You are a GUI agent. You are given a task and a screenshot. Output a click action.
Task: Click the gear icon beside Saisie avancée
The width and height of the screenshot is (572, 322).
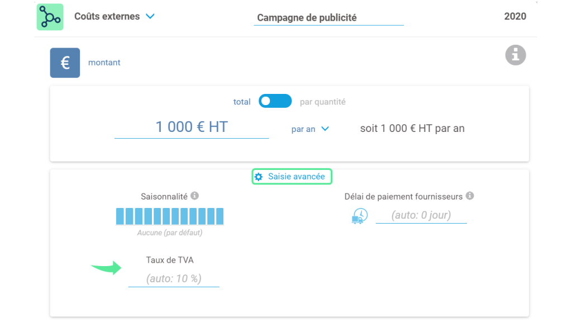259,177
